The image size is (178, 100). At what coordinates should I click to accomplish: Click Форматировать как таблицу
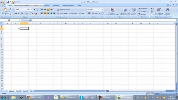[125, 12]
